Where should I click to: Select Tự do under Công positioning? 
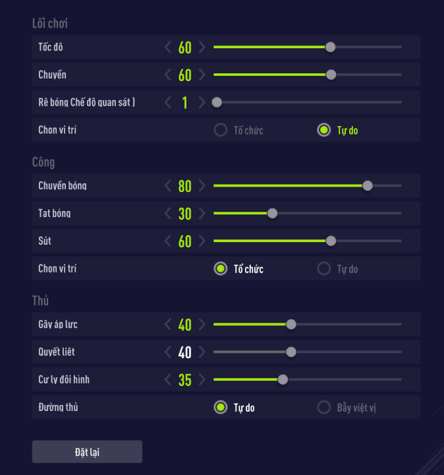click(323, 269)
